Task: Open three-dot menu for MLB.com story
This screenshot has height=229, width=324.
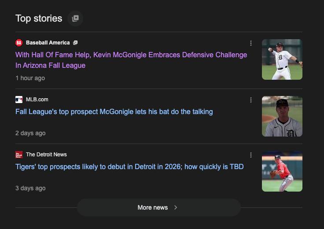Action: coord(251,100)
